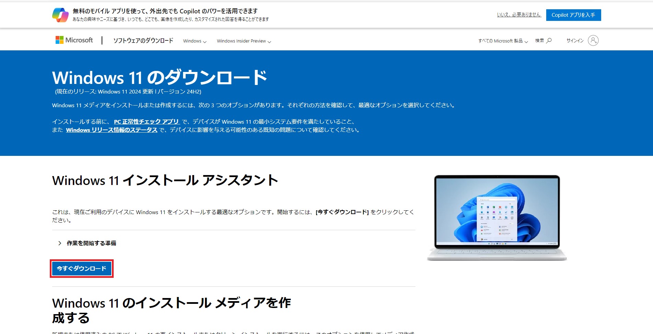This screenshot has height=334, width=653.
Task: Expand the Windows Insider Preview menu
Action: (244, 41)
